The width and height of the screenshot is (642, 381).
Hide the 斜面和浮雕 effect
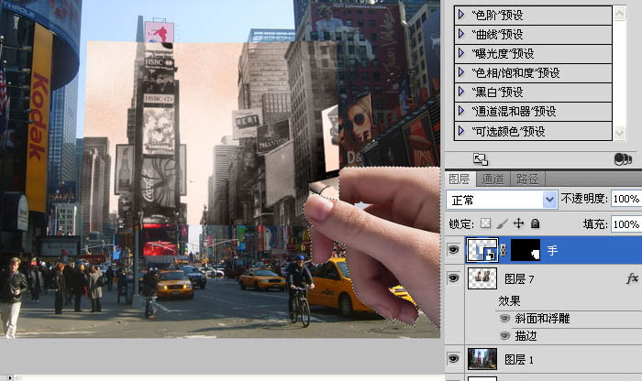[x=504, y=319]
